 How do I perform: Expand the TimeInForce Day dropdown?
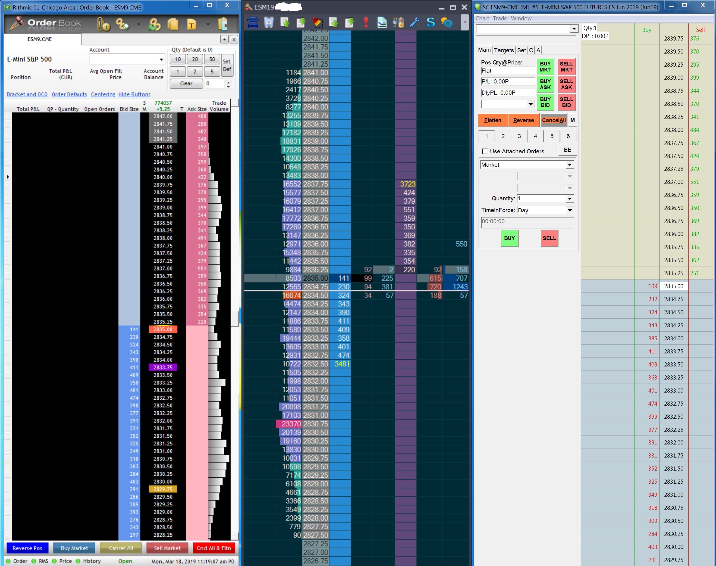[x=569, y=210]
